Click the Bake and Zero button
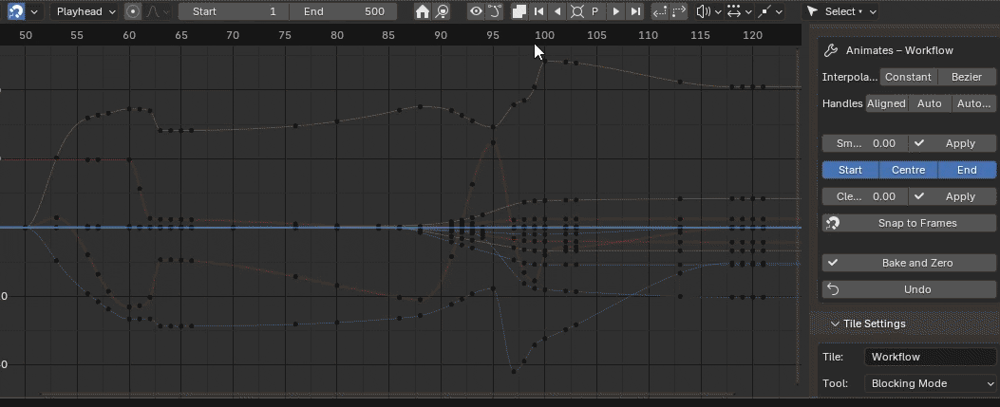The height and width of the screenshot is (407, 1000). click(x=909, y=263)
